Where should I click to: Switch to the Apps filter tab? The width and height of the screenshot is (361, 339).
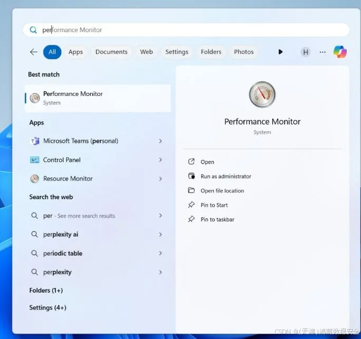[75, 52]
